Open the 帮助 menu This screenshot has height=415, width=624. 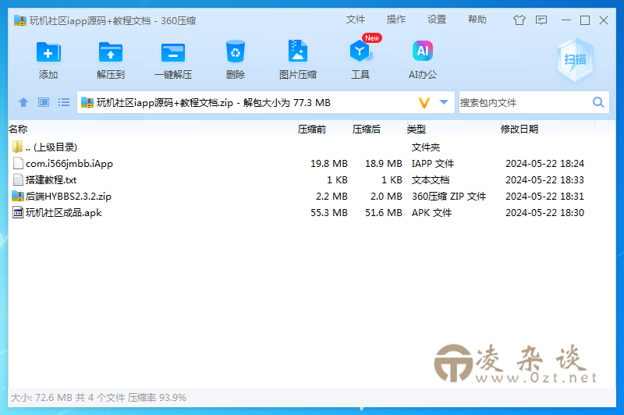(477, 20)
